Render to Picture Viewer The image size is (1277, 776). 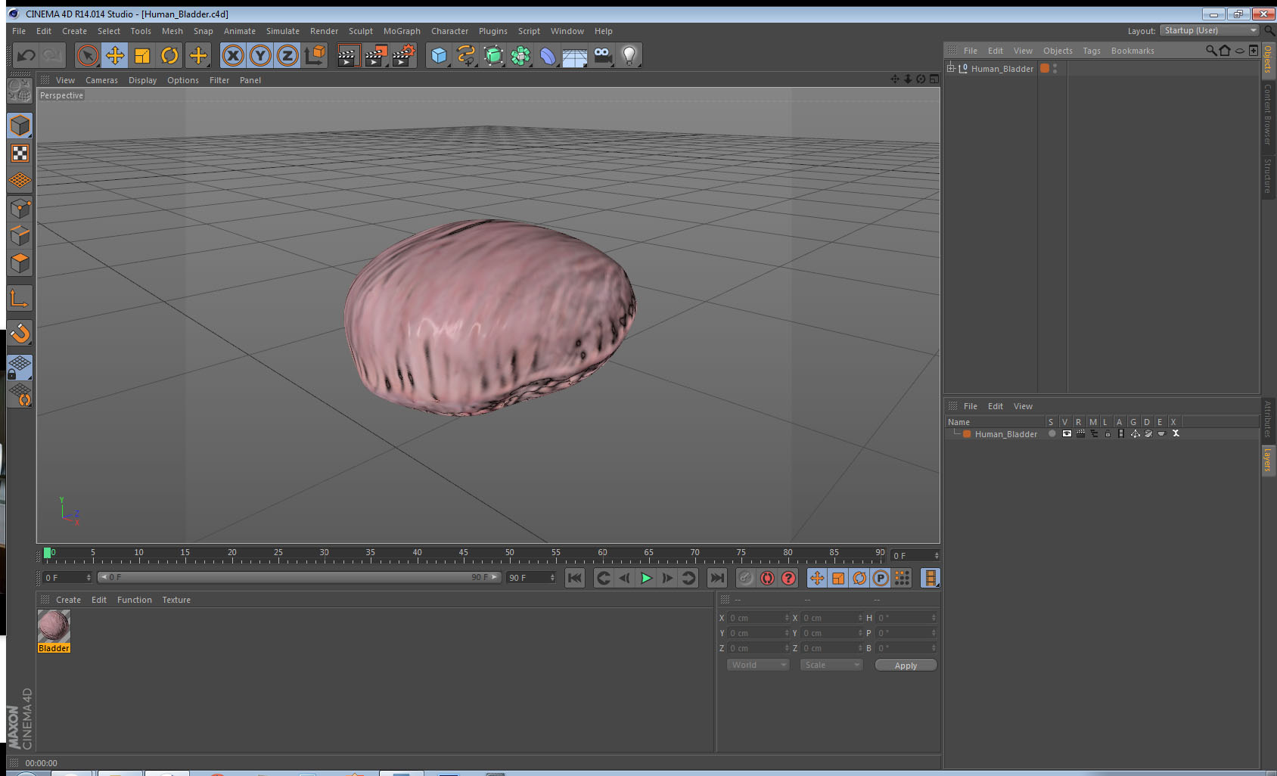coord(376,55)
